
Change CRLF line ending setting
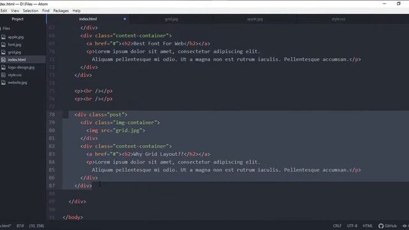(337, 226)
